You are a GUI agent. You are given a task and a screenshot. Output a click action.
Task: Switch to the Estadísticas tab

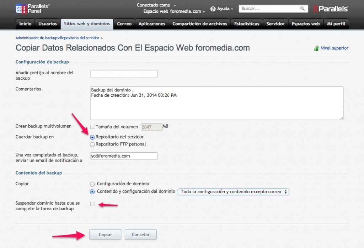point(246,24)
